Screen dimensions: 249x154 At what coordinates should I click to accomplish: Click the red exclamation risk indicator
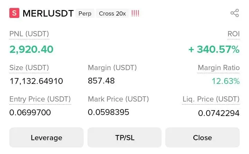click(x=135, y=13)
